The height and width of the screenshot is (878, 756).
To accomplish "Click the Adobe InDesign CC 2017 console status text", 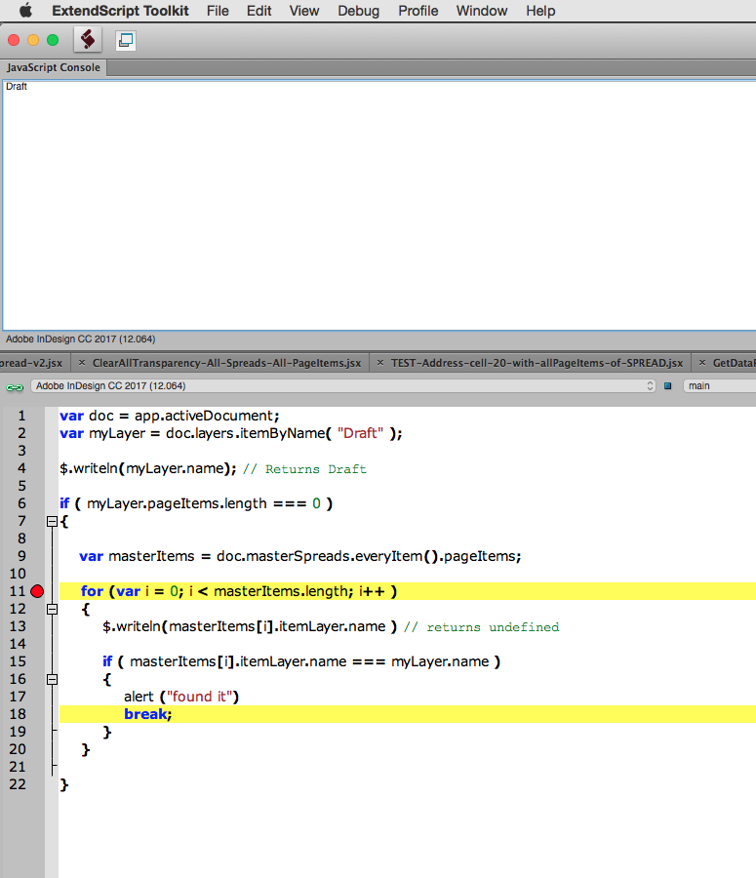I will click(81, 339).
